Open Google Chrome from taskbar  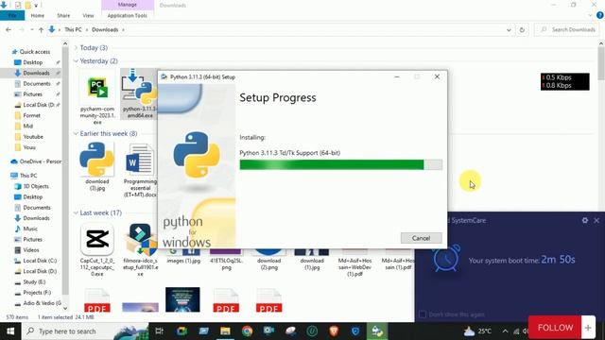coord(248,331)
